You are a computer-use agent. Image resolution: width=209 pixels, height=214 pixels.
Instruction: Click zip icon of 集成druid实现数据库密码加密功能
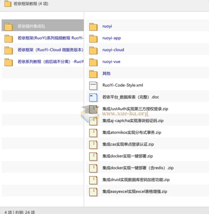coord(93,180)
